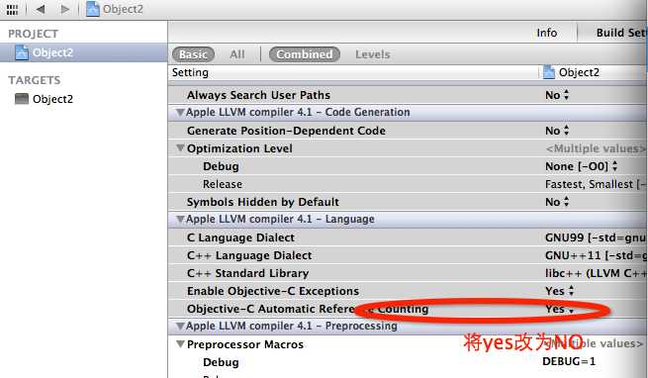Select the Always Search User Paths row
The width and height of the screenshot is (648, 378).
tap(407, 95)
